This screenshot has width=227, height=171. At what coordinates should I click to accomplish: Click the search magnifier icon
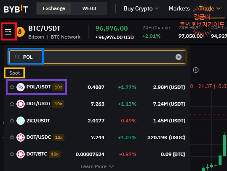(x=17, y=57)
